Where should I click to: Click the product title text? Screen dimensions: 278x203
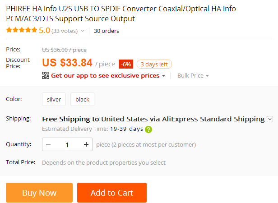click(120, 14)
